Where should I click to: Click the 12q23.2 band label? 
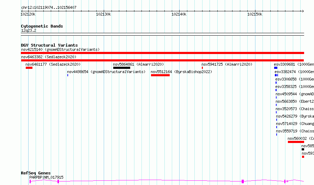click(x=29, y=30)
